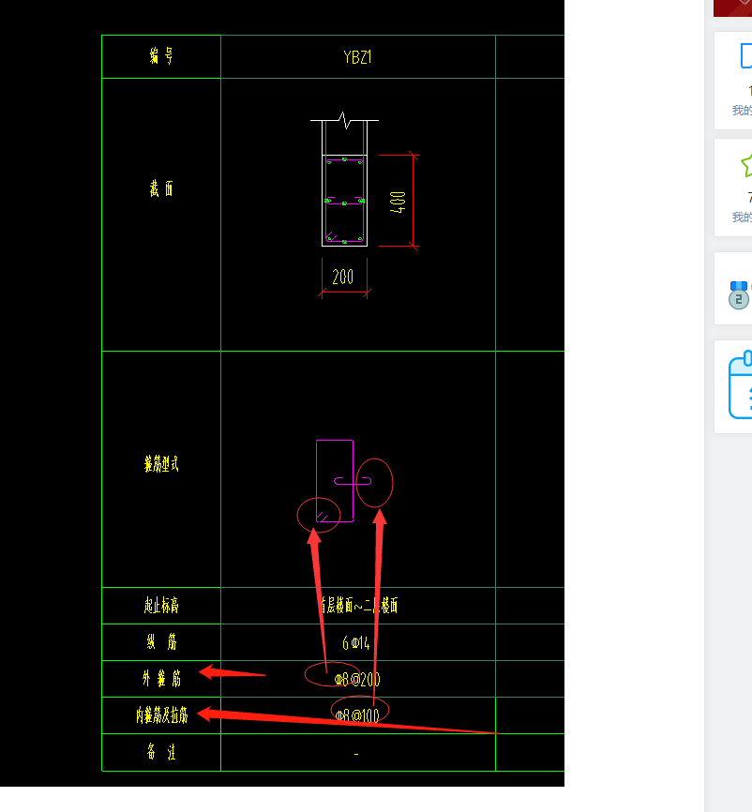Click the Φ8@100 inner stirrup value
This screenshot has width=752, height=812.
(x=357, y=715)
